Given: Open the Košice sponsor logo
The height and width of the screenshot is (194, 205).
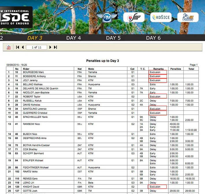Looking at the screenshot, I should (x=161, y=17).
